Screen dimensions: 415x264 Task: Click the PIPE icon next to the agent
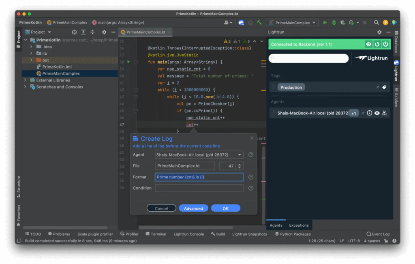click(x=384, y=114)
